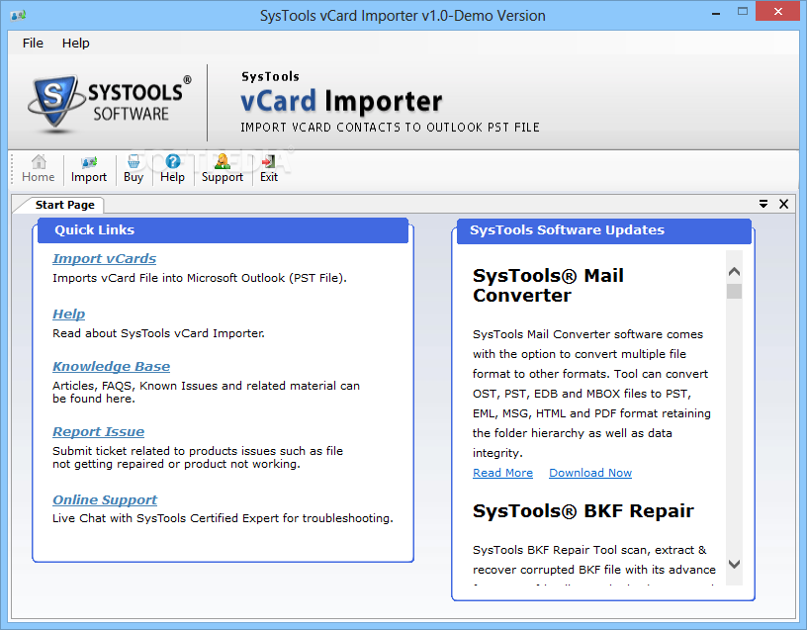Click the SysTools Software Updates header
This screenshot has width=807, height=630.
tap(603, 230)
